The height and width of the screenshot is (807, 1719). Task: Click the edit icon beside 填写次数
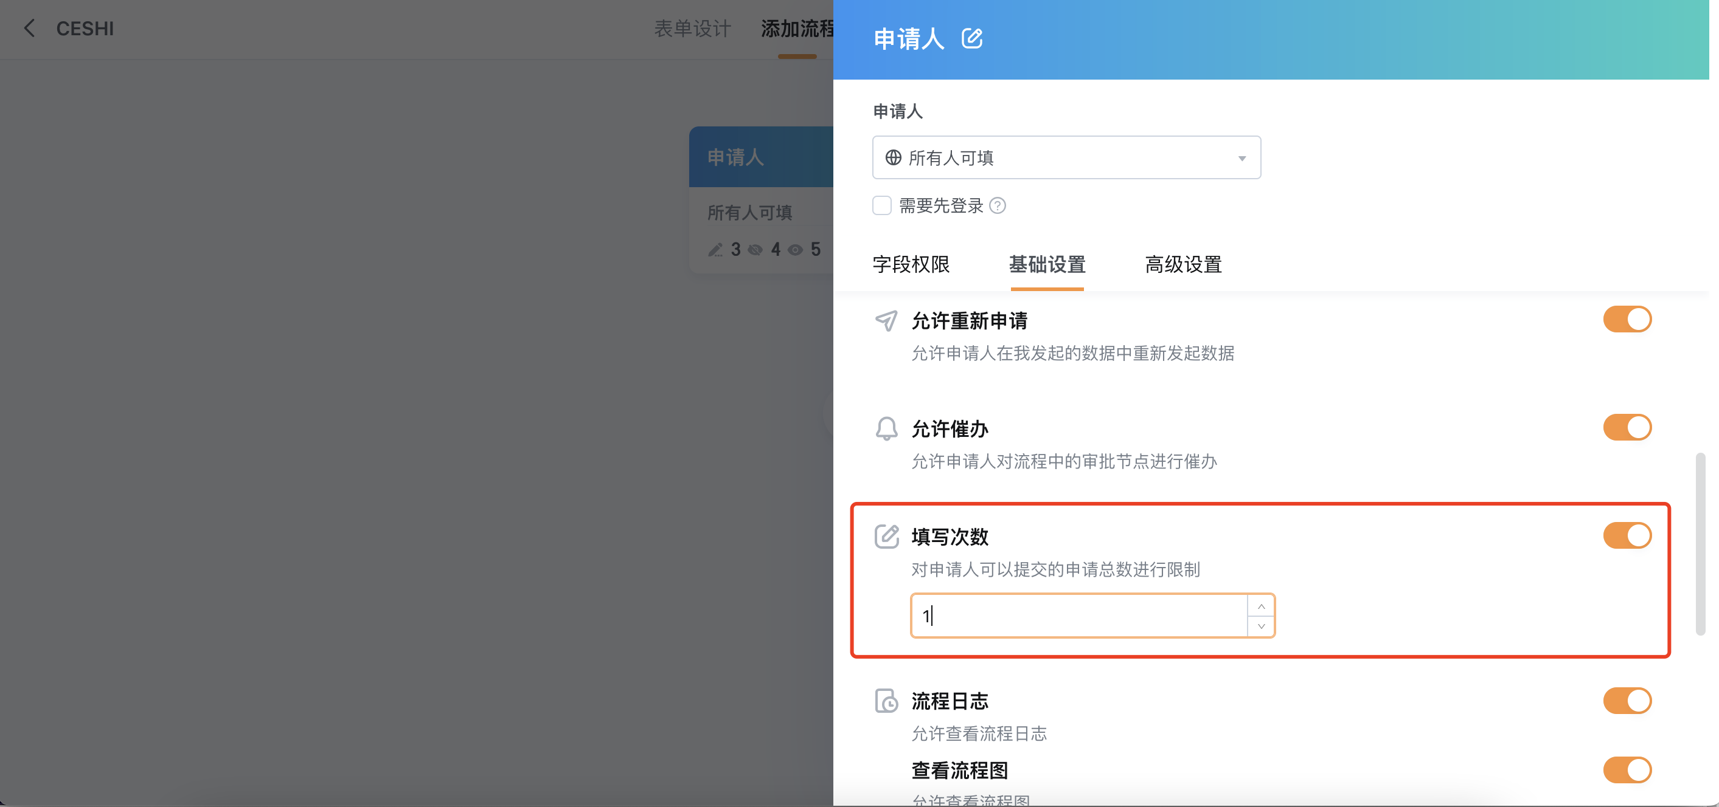pos(886,536)
